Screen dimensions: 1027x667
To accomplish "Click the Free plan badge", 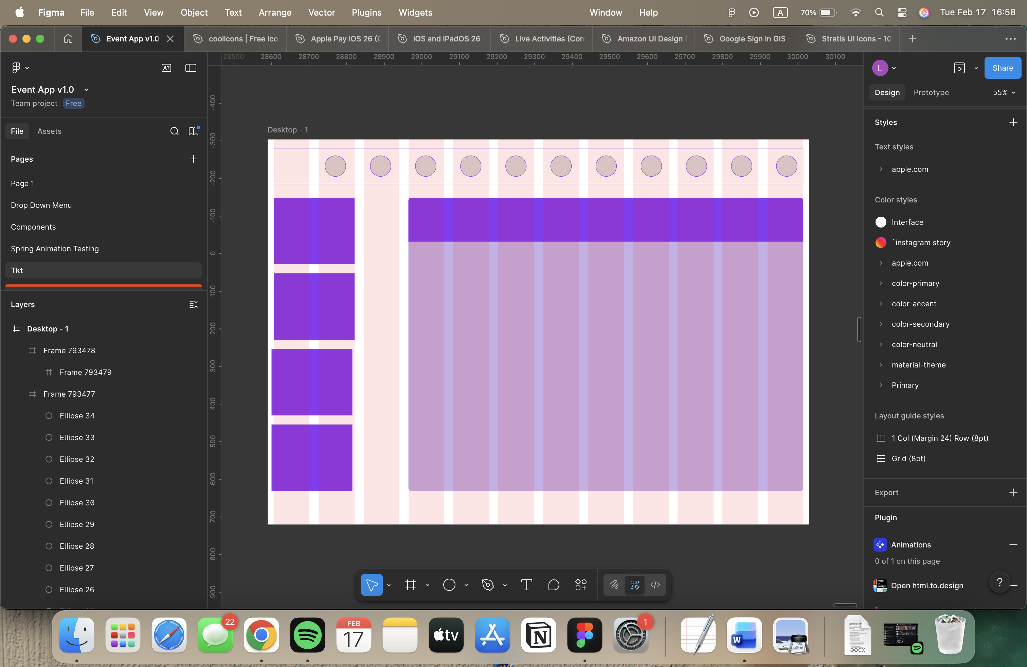I will coord(73,104).
